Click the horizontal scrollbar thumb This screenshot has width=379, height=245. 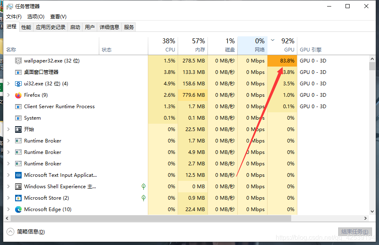(x=151, y=218)
